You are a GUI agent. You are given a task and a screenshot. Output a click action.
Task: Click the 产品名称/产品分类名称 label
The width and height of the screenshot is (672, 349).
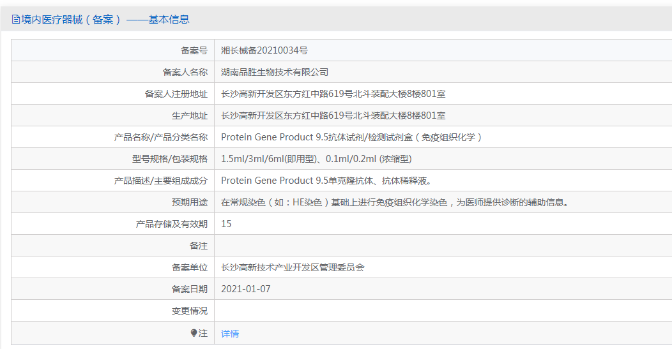[x=161, y=137]
